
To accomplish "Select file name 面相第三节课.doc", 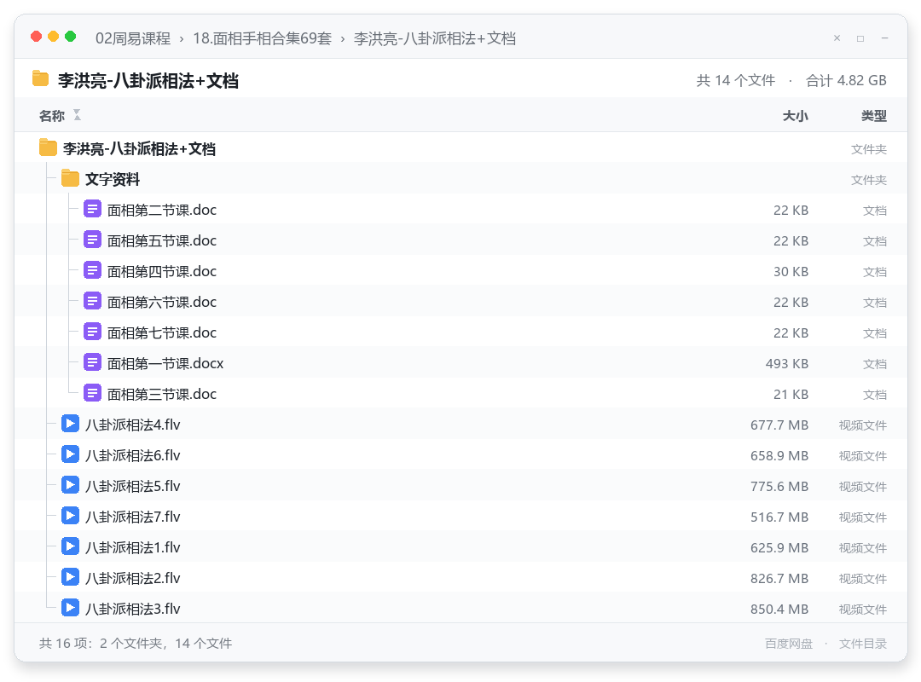I will (x=162, y=394).
